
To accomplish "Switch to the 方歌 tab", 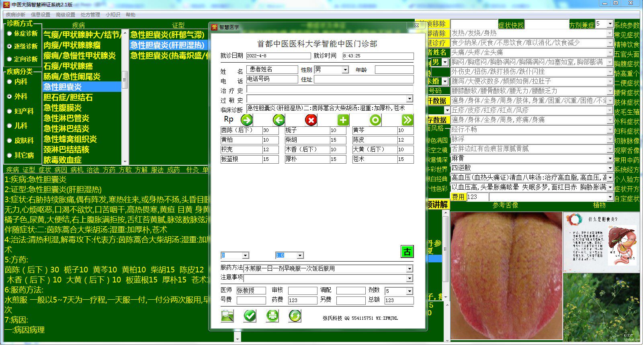I will coord(125,170).
